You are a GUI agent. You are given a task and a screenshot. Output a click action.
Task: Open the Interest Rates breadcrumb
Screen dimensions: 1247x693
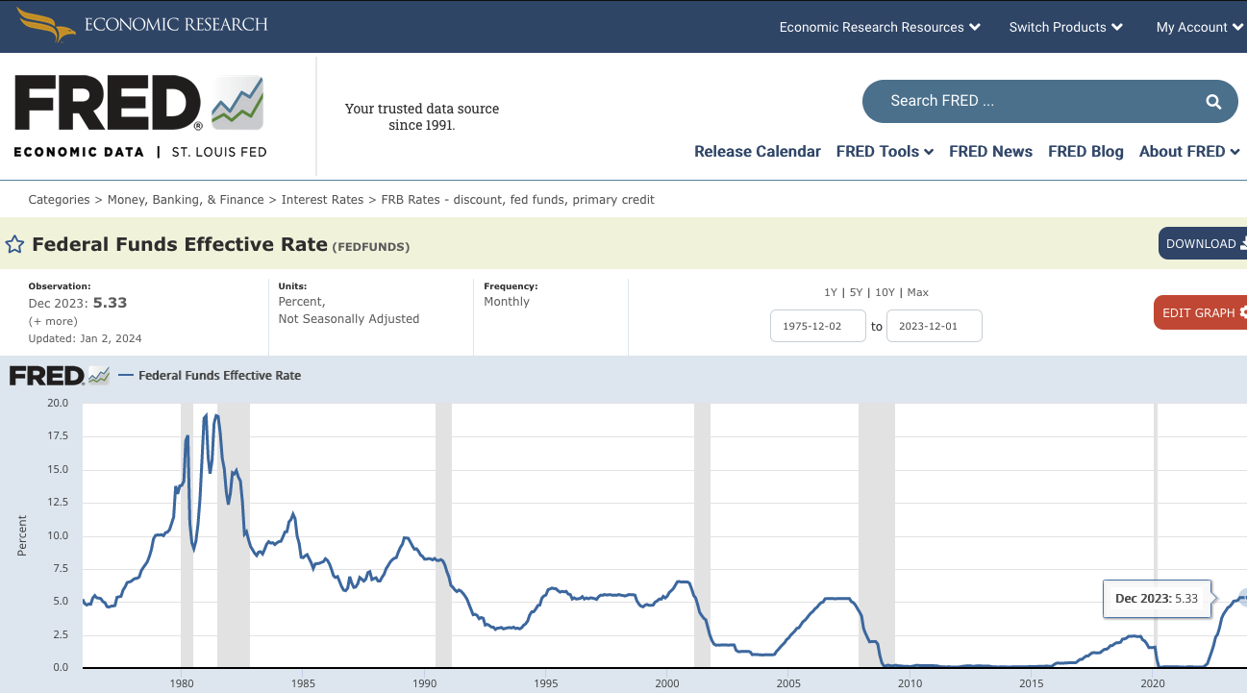(x=322, y=200)
